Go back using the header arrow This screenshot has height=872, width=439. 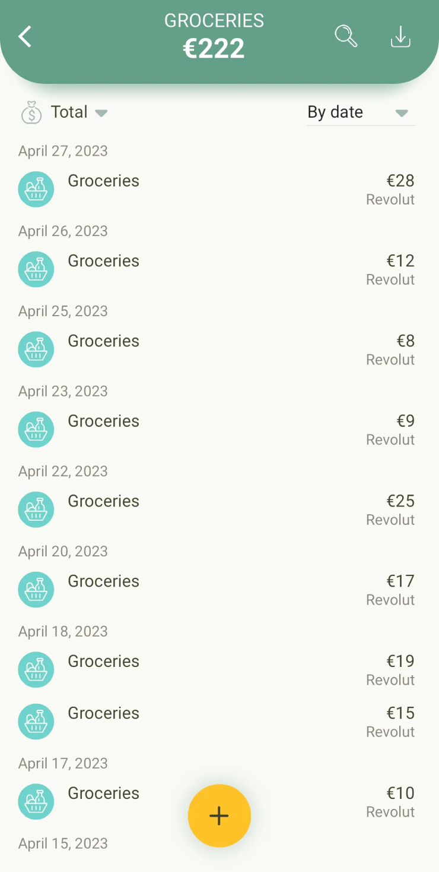[x=24, y=37]
